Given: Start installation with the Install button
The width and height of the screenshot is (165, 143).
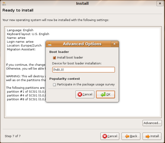Looking at the screenshot, I should click(x=152, y=136).
